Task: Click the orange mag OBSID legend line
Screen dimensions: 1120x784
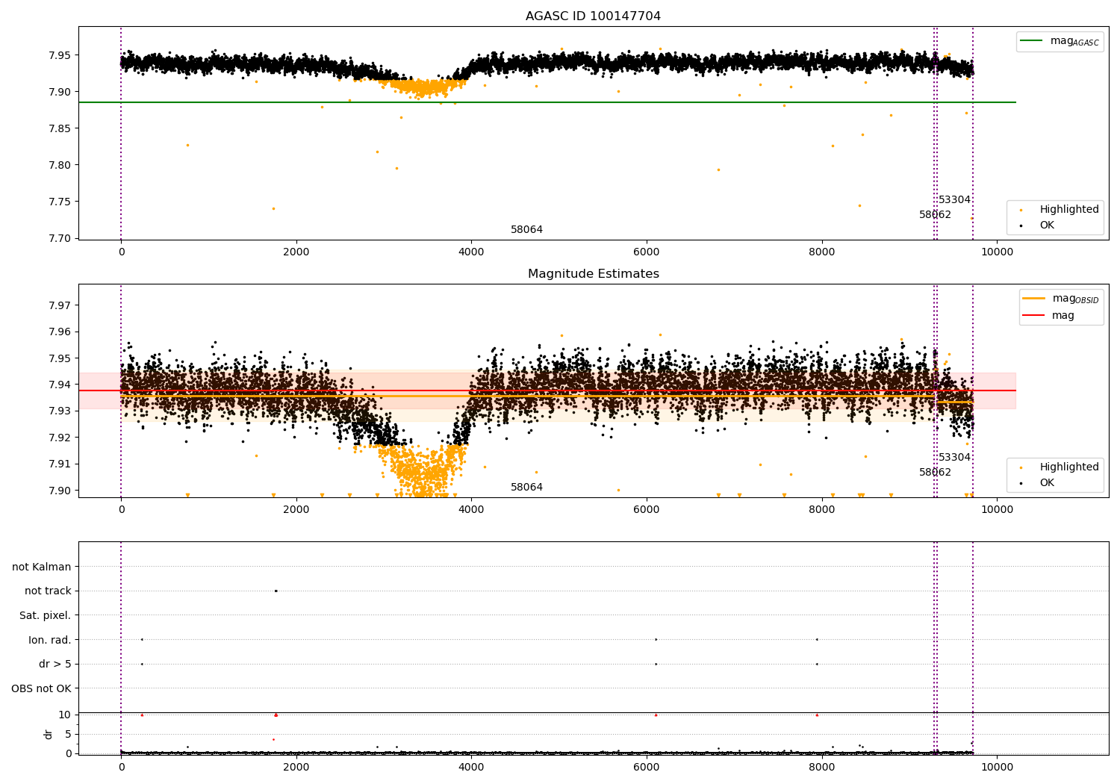Action: click(x=1034, y=299)
